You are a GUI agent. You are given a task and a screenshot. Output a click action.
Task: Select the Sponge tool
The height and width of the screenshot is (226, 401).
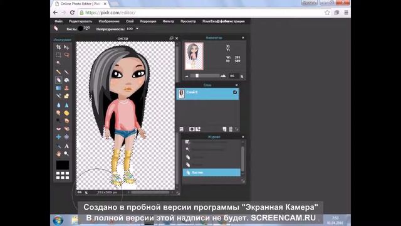click(x=66, y=113)
